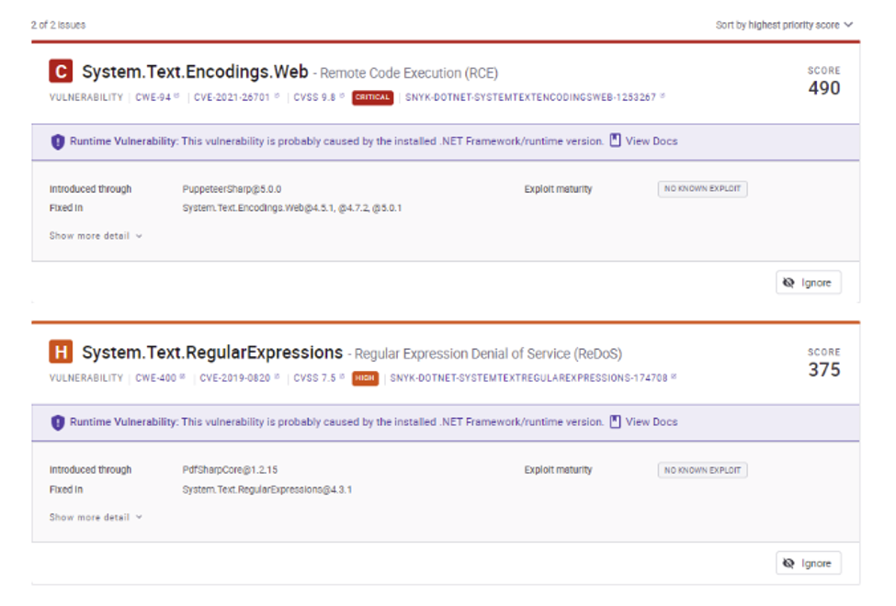Click the docs book icon for Encodings.Web
896x606 pixels.
(x=616, y=141)
